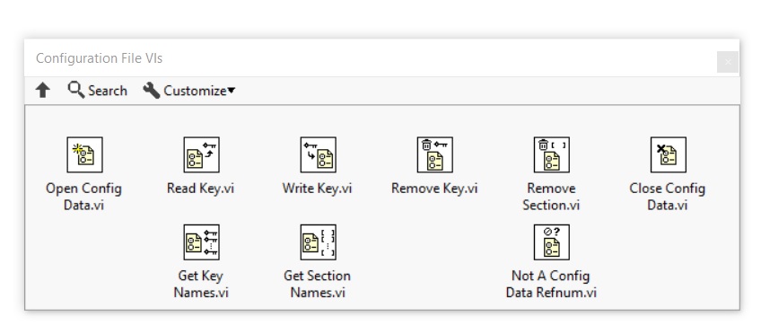
Task: Select the Remove Key.vi icon
Action: 435,154
